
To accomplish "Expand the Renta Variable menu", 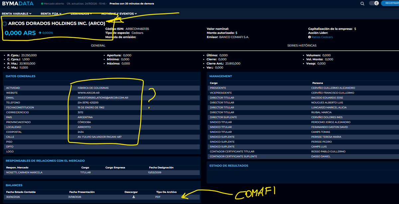I will coord(17,14).
